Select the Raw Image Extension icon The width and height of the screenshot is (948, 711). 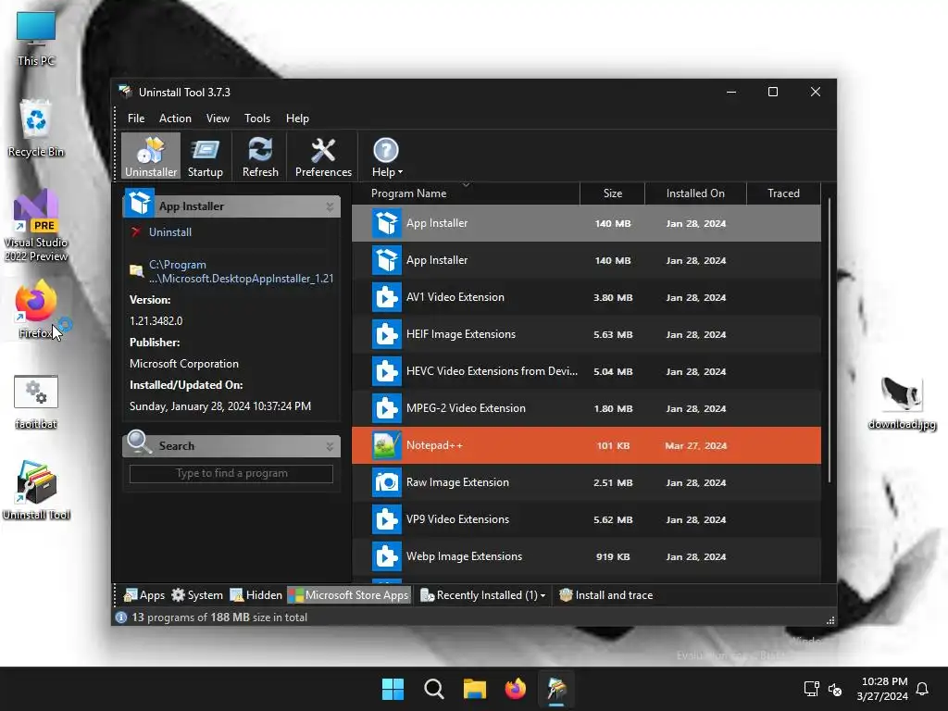tap(386, 482)
